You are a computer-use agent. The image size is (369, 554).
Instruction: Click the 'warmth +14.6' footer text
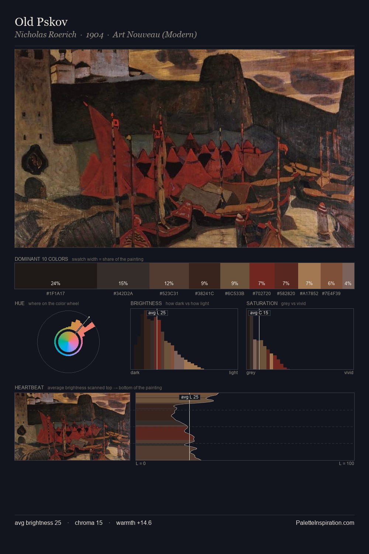(134, 523)
